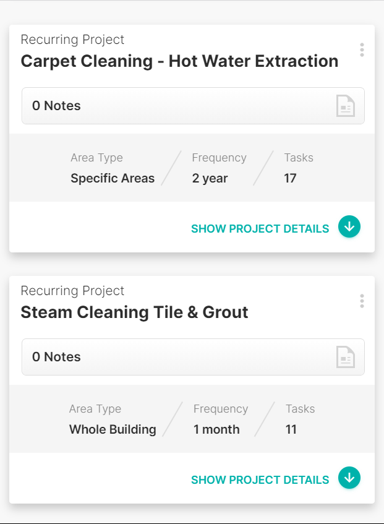The image size is (384, 524).
Task: Click the 2 year frequency value
Action: tap(210, 178)
